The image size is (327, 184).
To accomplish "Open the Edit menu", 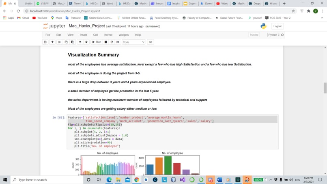I will [59, 35].
